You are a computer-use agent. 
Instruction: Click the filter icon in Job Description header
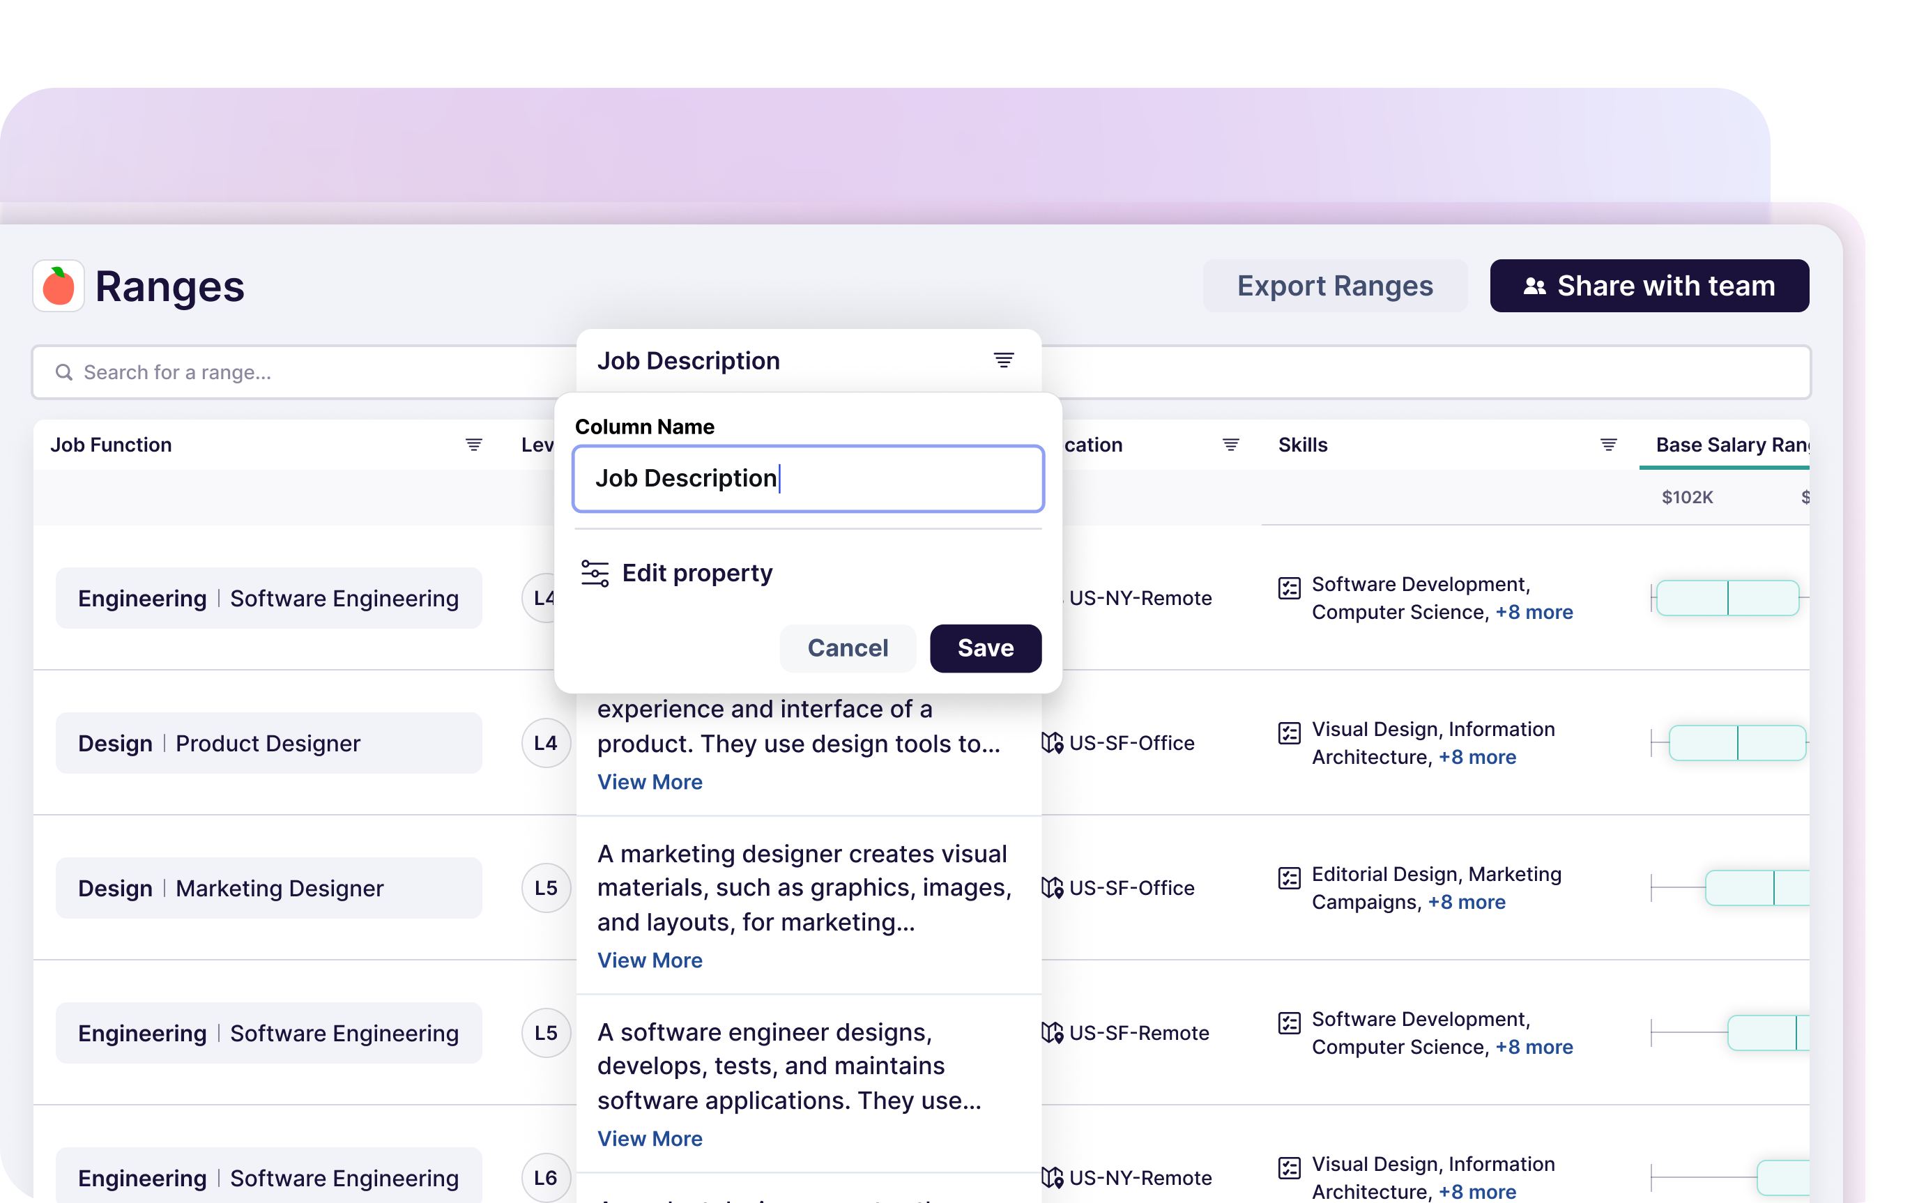pos(1003,361)
